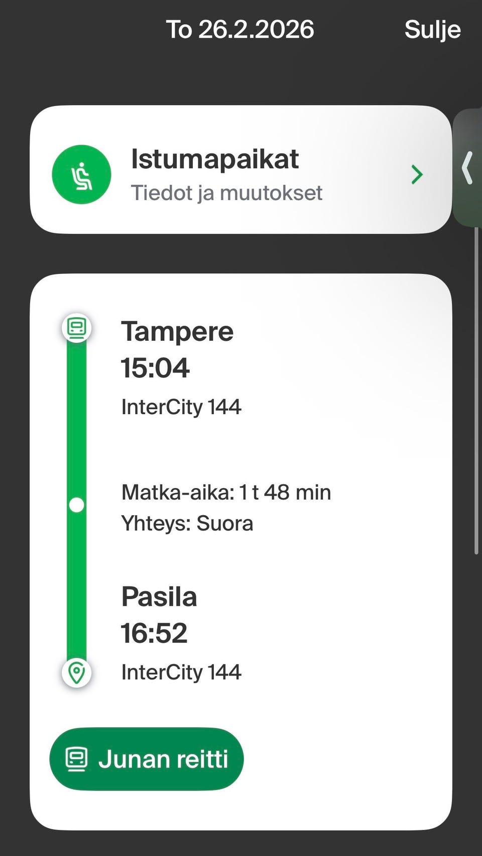Tap the Tampere departure train icon
The height and width of the screenshot is (856, 482).
click(76, 328)
